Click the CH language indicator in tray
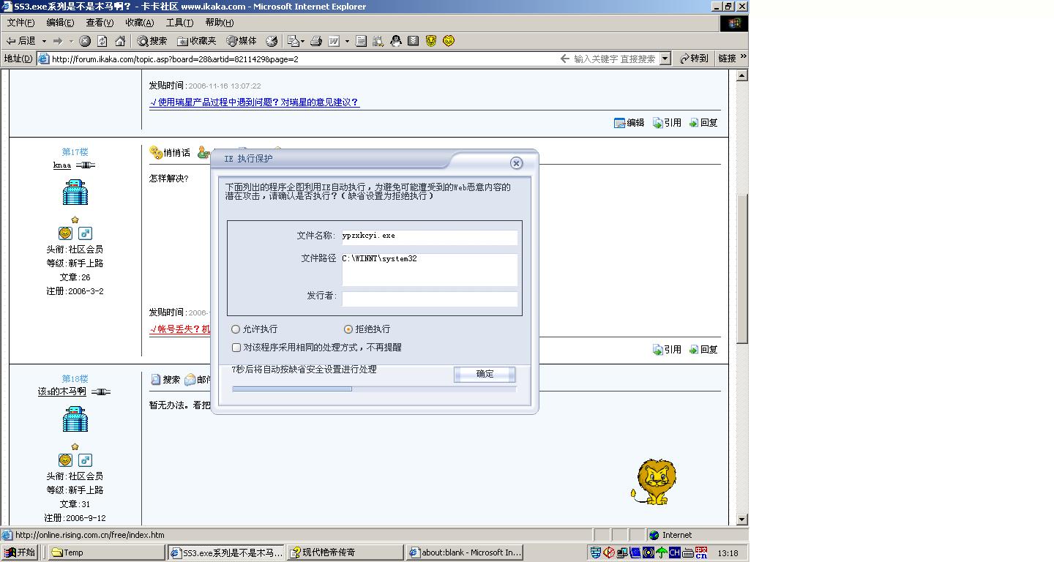Image resolution: width=1054 pixels, height=562 pixels. coord(674,553)
